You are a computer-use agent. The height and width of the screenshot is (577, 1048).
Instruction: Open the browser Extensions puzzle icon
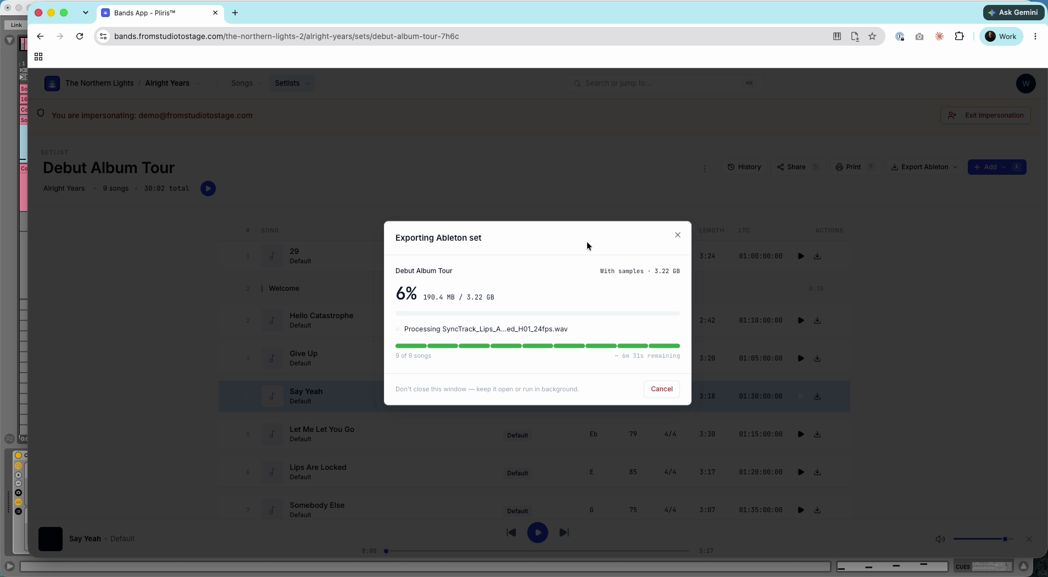click(x=960, y=36)
